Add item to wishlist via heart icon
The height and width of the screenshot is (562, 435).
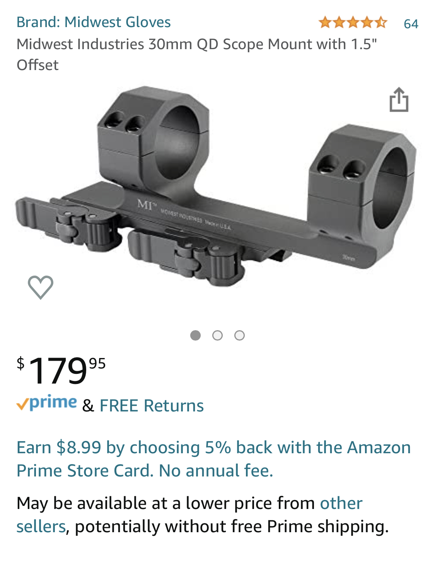point(41,287)
